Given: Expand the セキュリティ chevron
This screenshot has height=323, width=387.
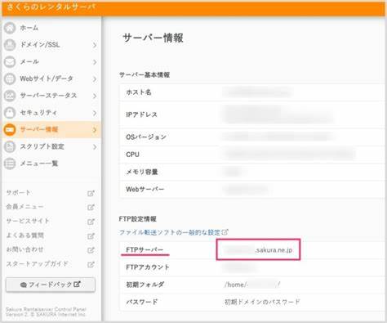Looking at the screenshot, I should [95, 113].
